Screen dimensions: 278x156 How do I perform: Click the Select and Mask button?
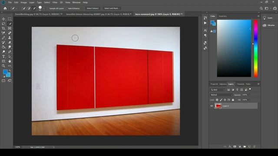tap(112, 8)
